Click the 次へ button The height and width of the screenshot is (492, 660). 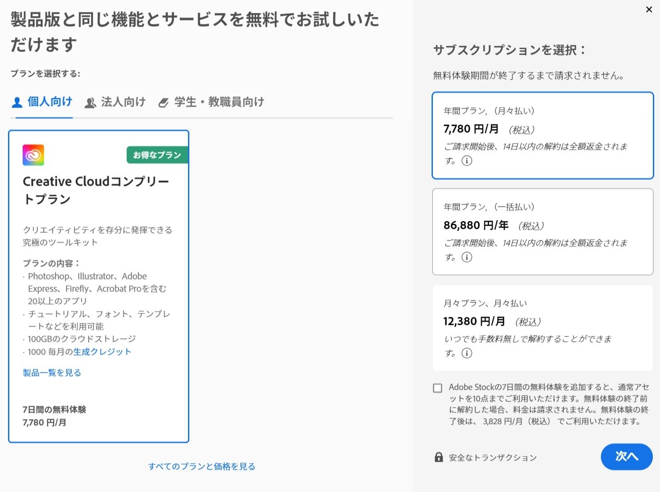[626, 456]
